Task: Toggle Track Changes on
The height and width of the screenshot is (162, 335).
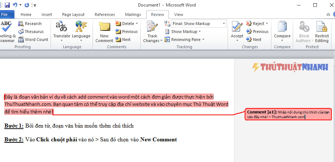Action: pos(153,27)
